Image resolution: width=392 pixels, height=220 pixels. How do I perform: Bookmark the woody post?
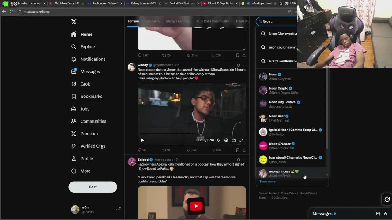tap(237, 150)
